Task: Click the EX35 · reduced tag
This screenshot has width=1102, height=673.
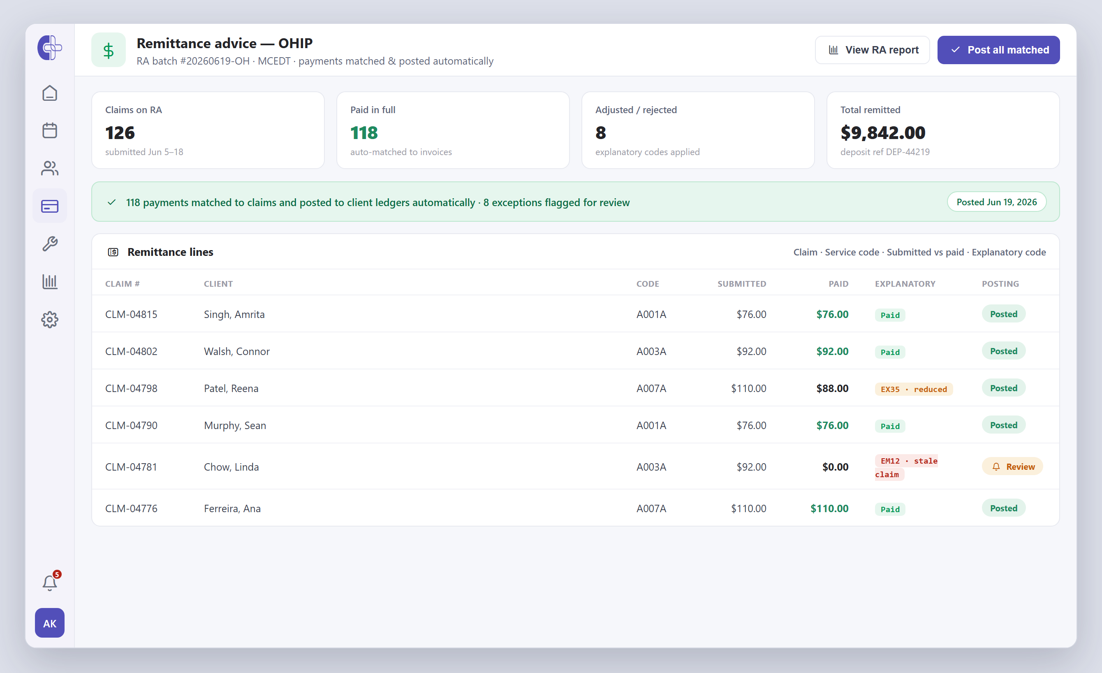Action: click(914, 389)
